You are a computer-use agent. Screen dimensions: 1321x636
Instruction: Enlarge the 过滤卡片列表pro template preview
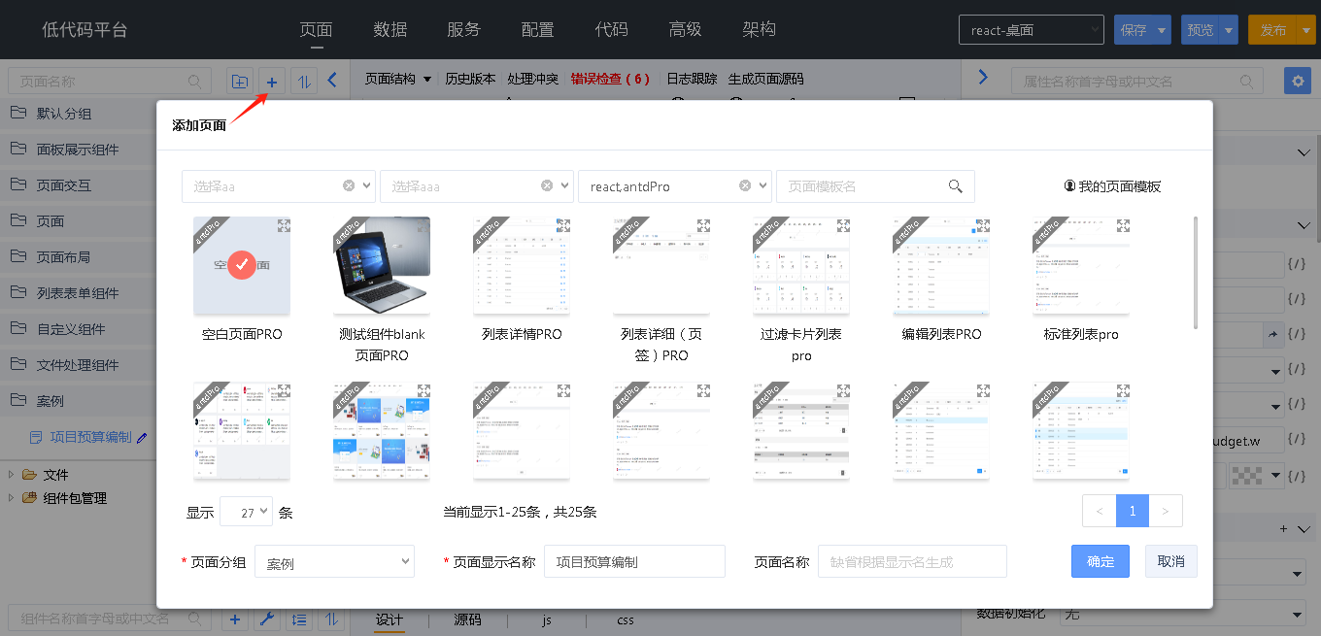(x=843, y=225)
